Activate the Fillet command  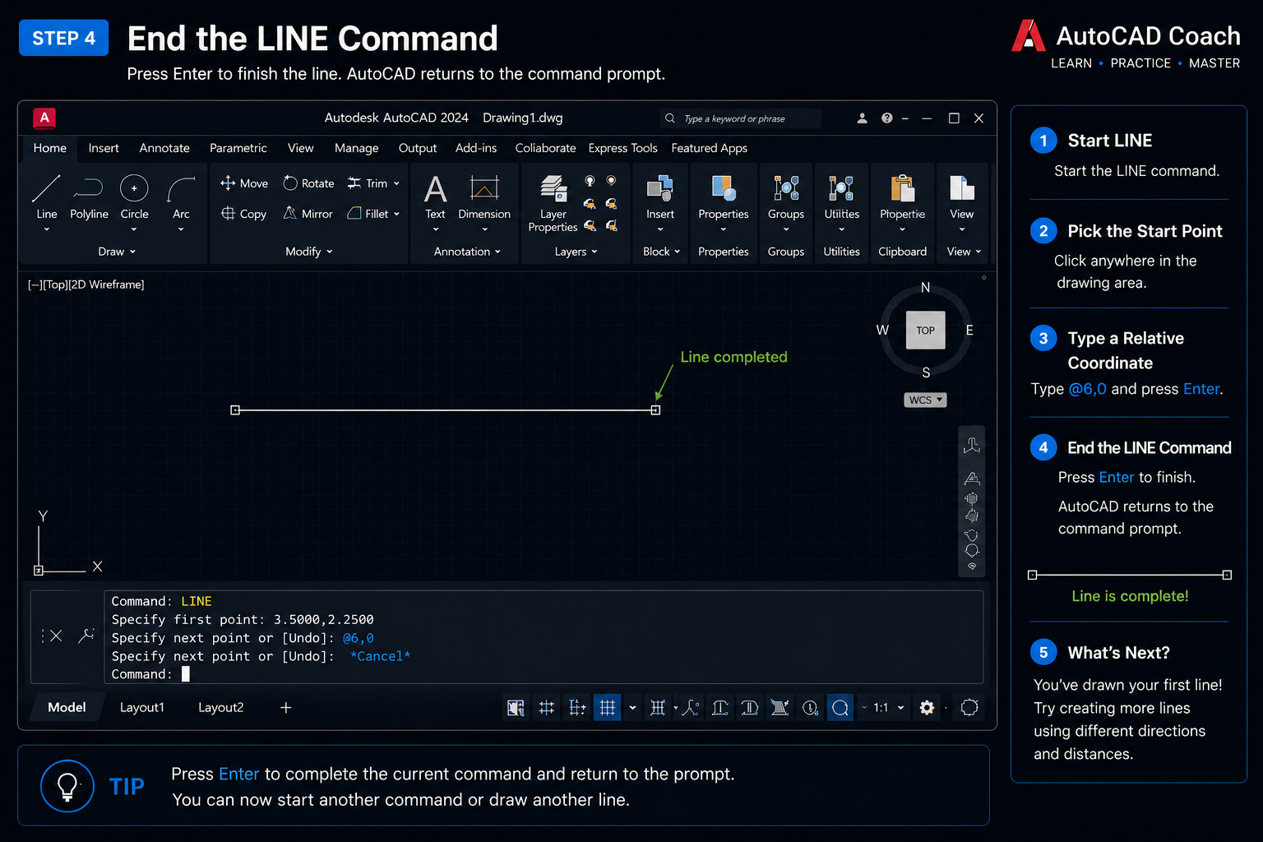click(368, 214)
